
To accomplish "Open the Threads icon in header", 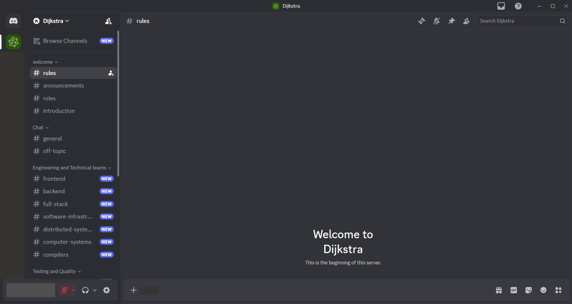I will (421, 21).
